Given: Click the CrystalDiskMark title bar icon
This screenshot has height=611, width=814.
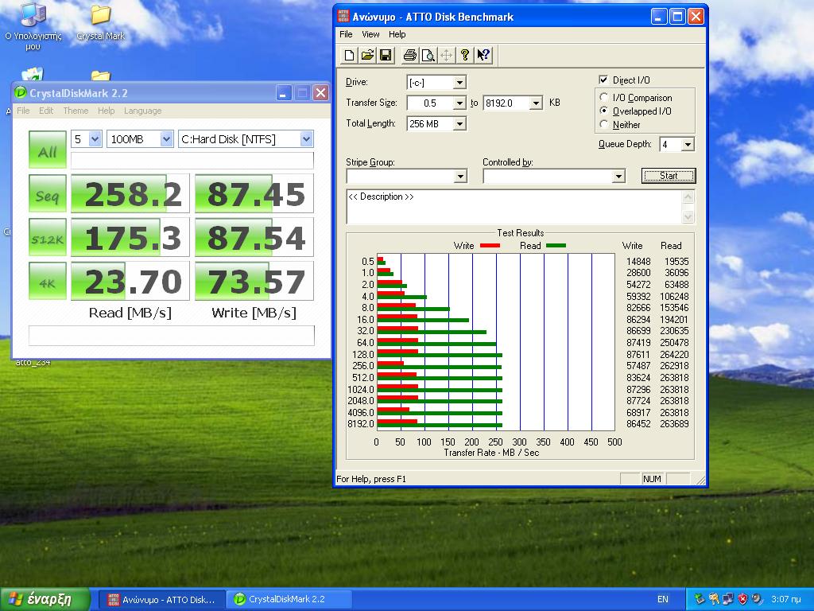Looking at the screenshot, I should [x=21, y=93].
